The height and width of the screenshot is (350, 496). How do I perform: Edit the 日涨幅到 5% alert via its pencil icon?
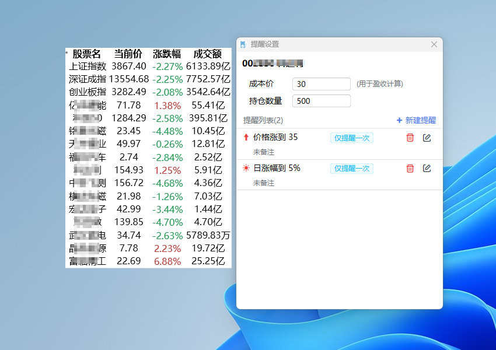point(427,169)
